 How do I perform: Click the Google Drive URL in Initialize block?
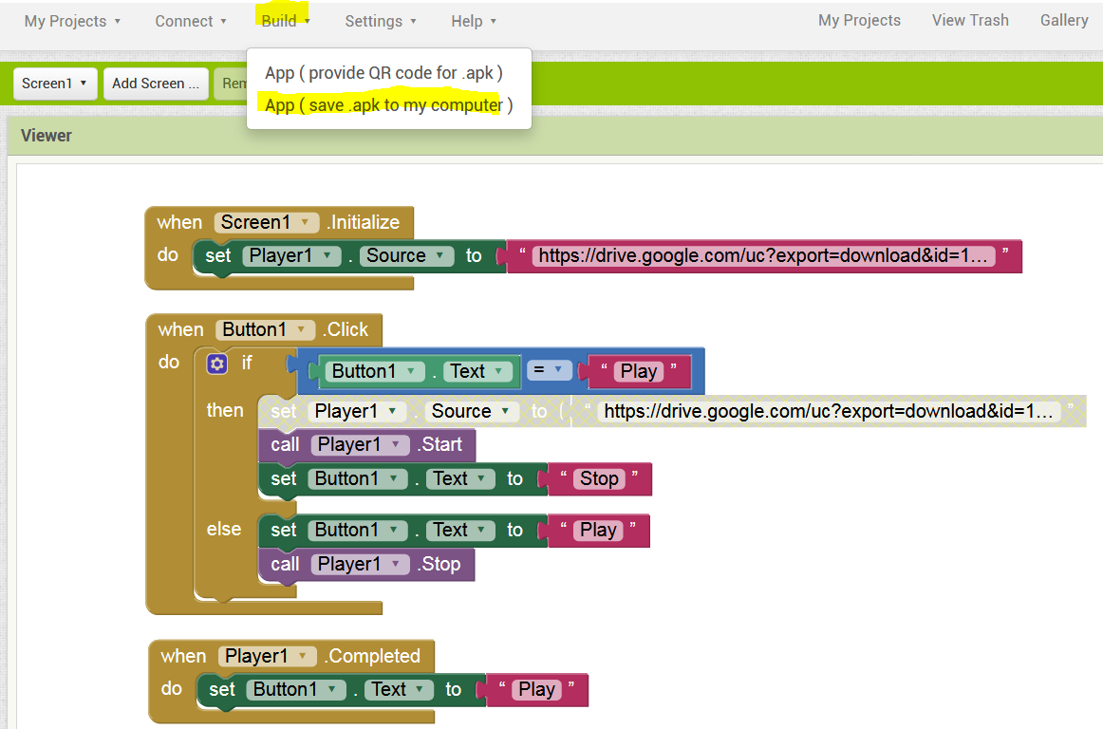tap(763, 256)
